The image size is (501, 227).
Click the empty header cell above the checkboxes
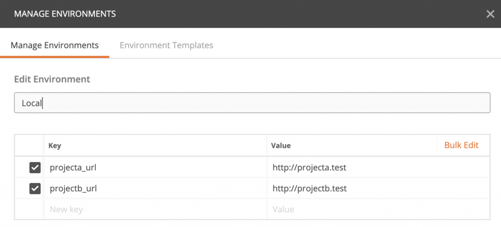point(29,145)
